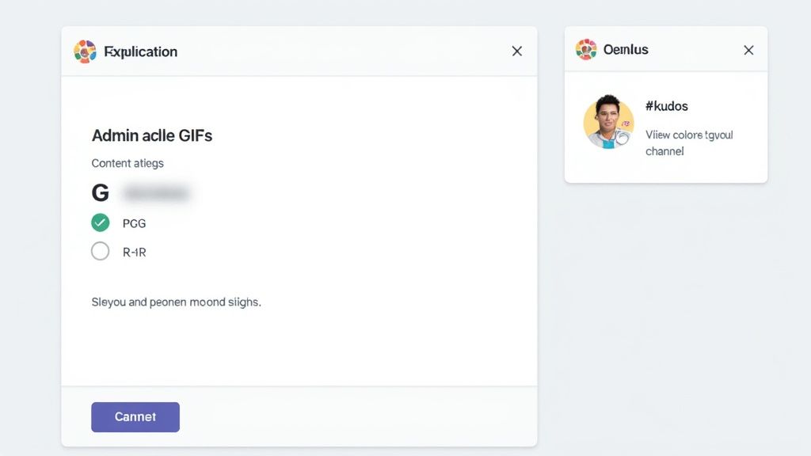The width and height of the screenshot is (811, 456).
Task: Select the R-IR radio button
Action: coord(100,251)
